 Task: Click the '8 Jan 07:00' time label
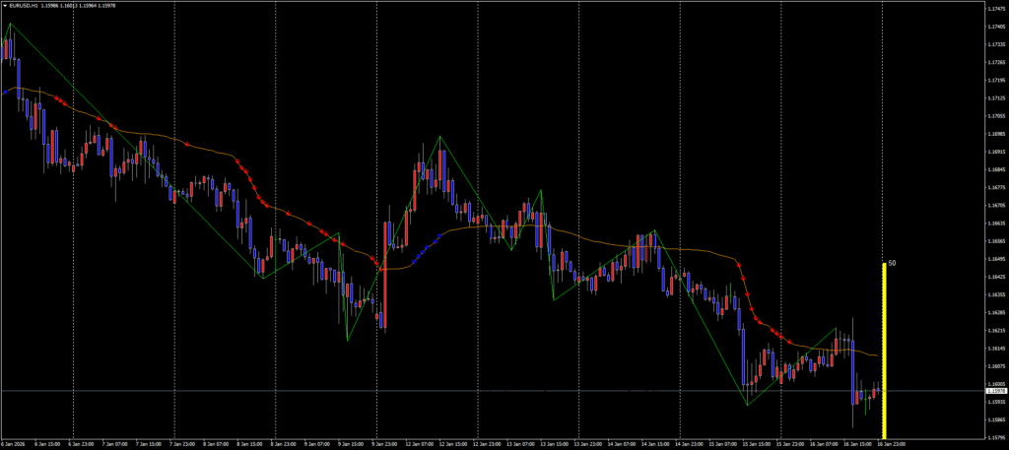point(219,444)
